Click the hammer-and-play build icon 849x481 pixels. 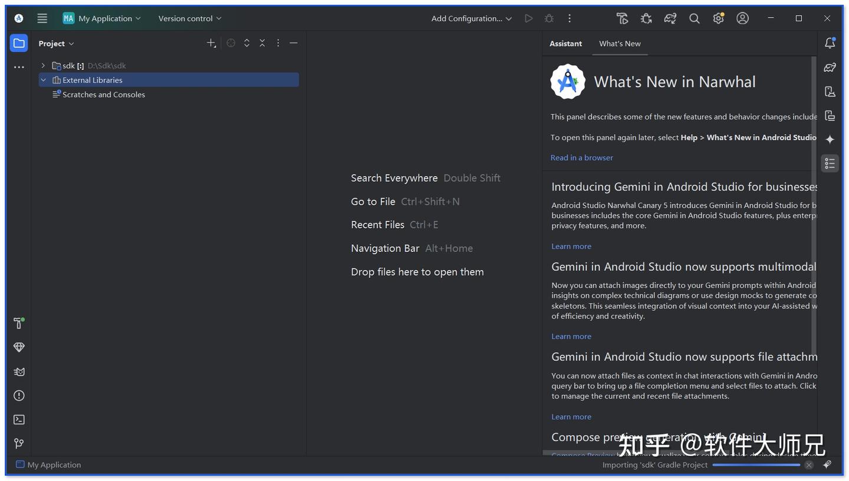(622, 18)
